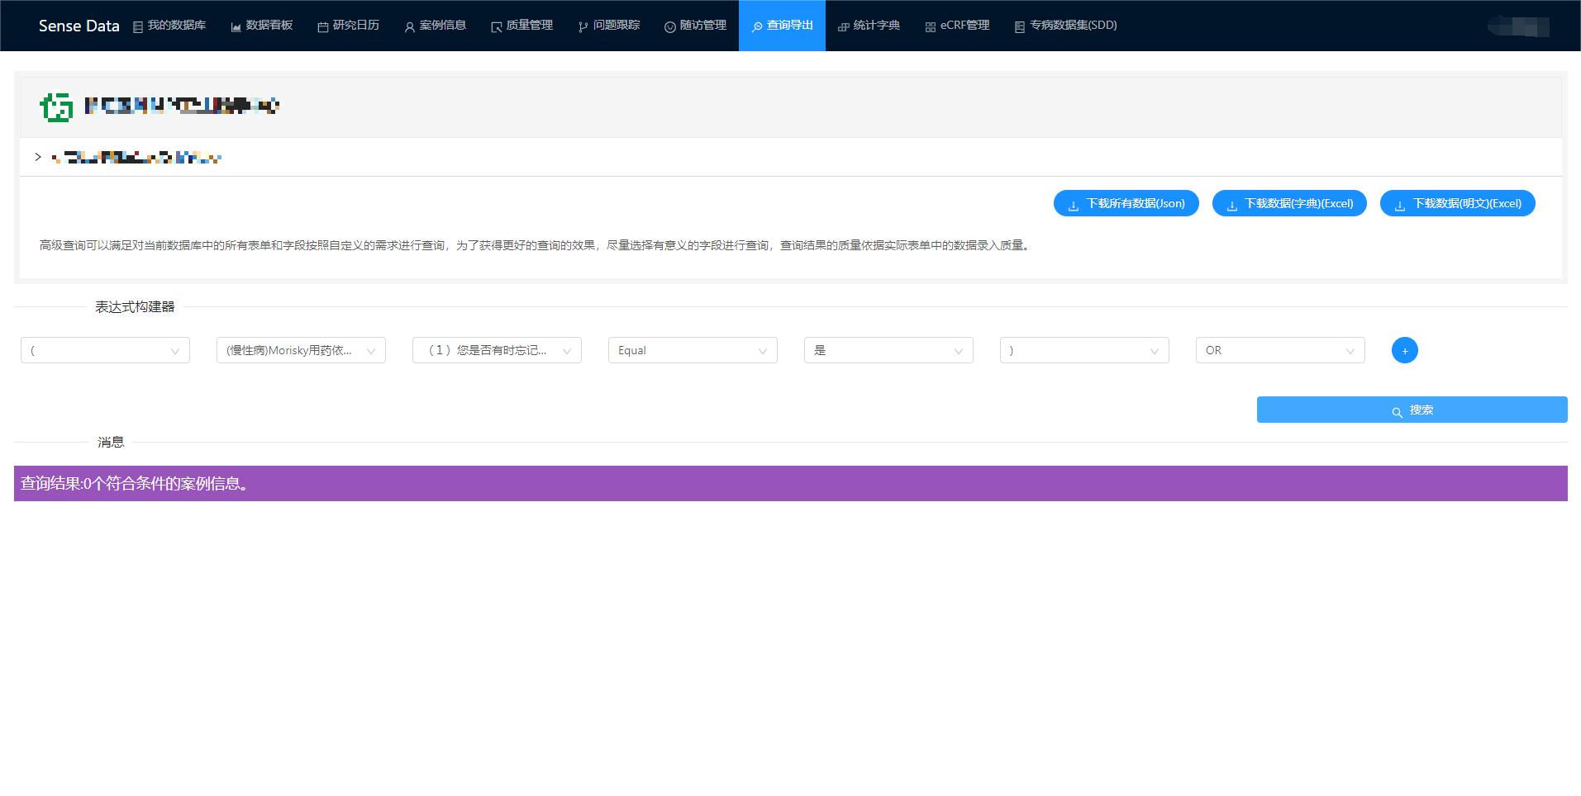
Task: Click the 专病数据集 document icon
Action: click(x=1020, y=27)
